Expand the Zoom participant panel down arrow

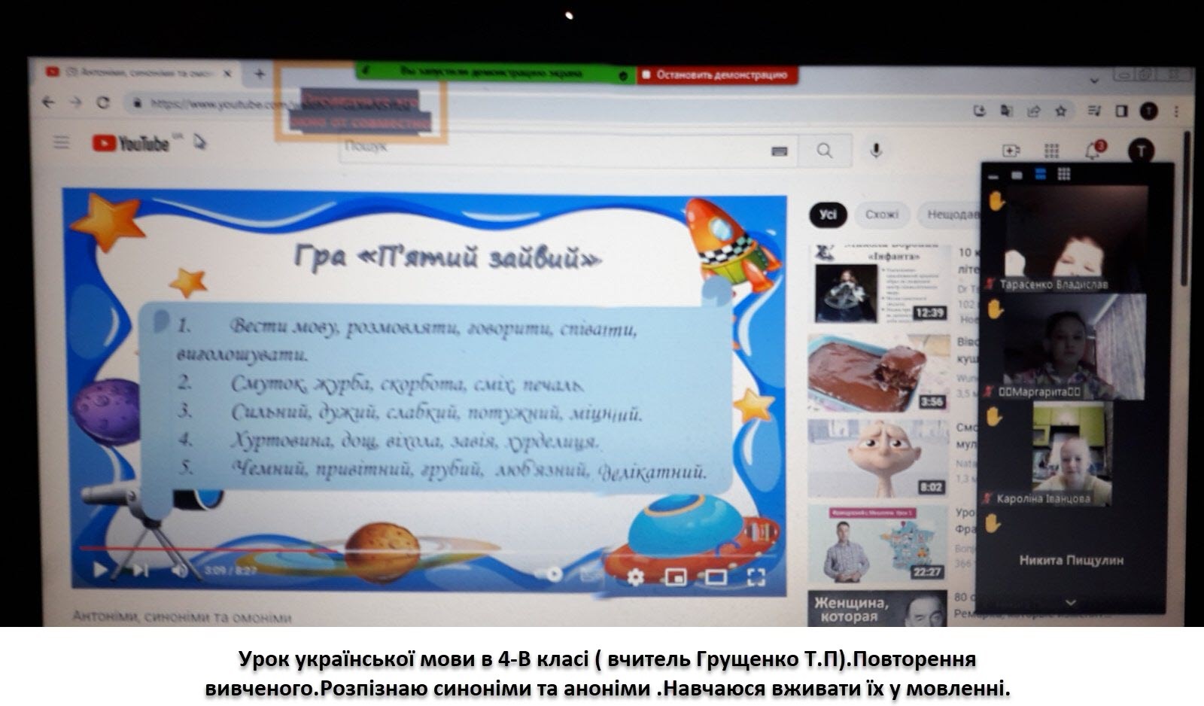1070,602
